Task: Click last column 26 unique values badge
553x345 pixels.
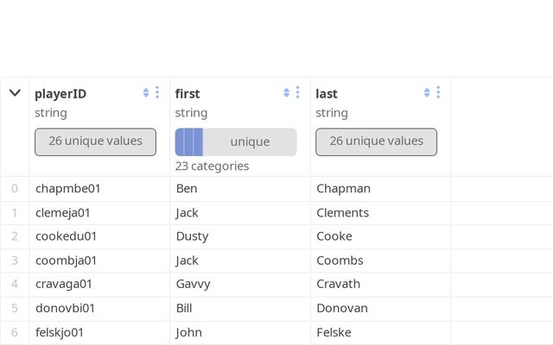Action: coord(376,141)
